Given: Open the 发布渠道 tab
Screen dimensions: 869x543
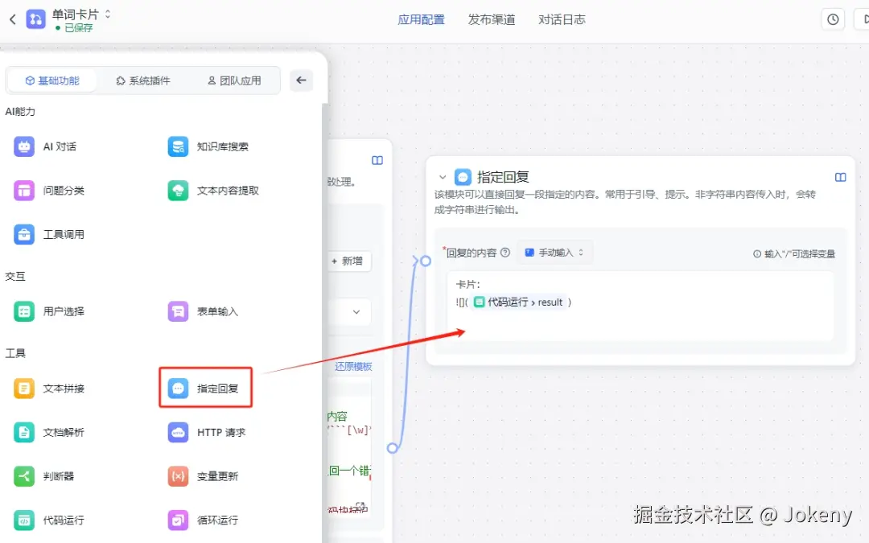Looking at the screenshot, I should (492, 20).
